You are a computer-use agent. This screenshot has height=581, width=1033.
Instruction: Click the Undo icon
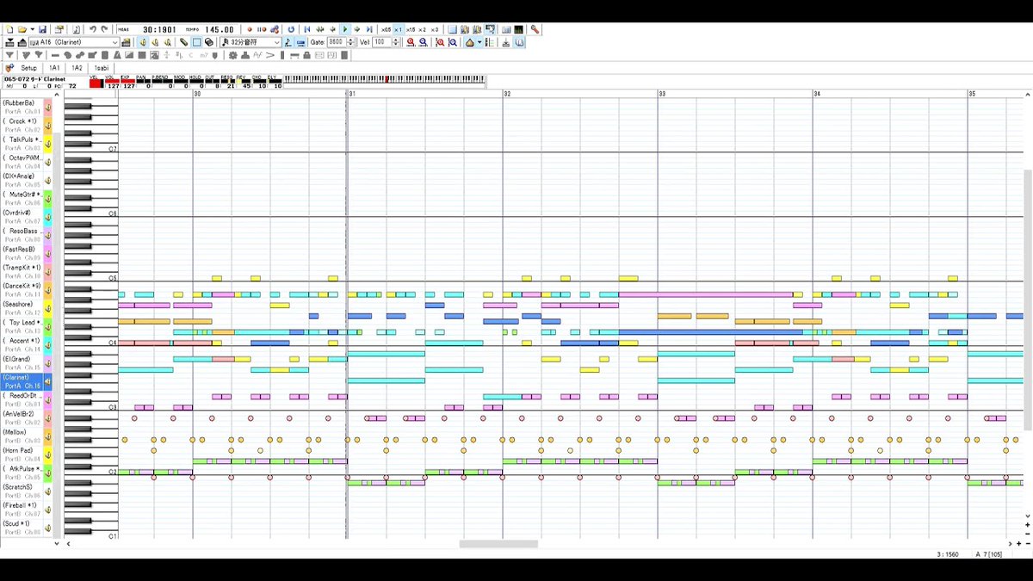[x=93, y=28]
